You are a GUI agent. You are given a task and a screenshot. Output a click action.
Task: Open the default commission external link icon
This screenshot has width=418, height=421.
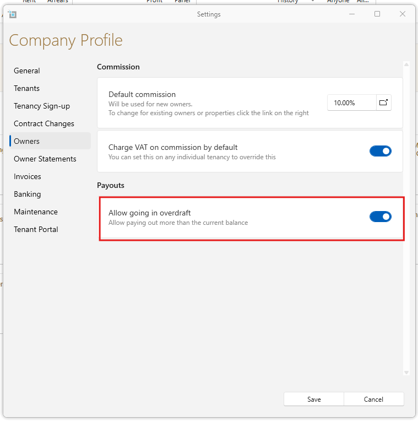pos(383,102)
